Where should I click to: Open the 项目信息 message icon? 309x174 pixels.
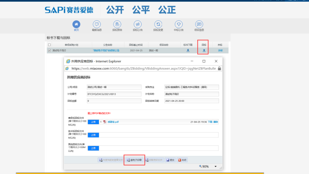[199, 24]
